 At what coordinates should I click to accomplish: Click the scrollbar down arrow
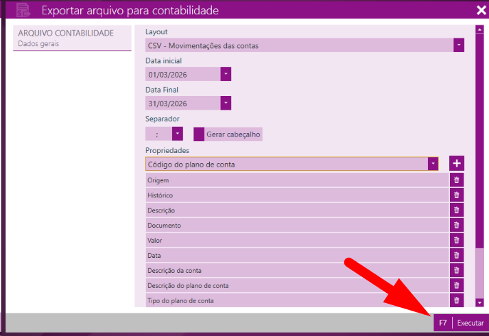479,302
